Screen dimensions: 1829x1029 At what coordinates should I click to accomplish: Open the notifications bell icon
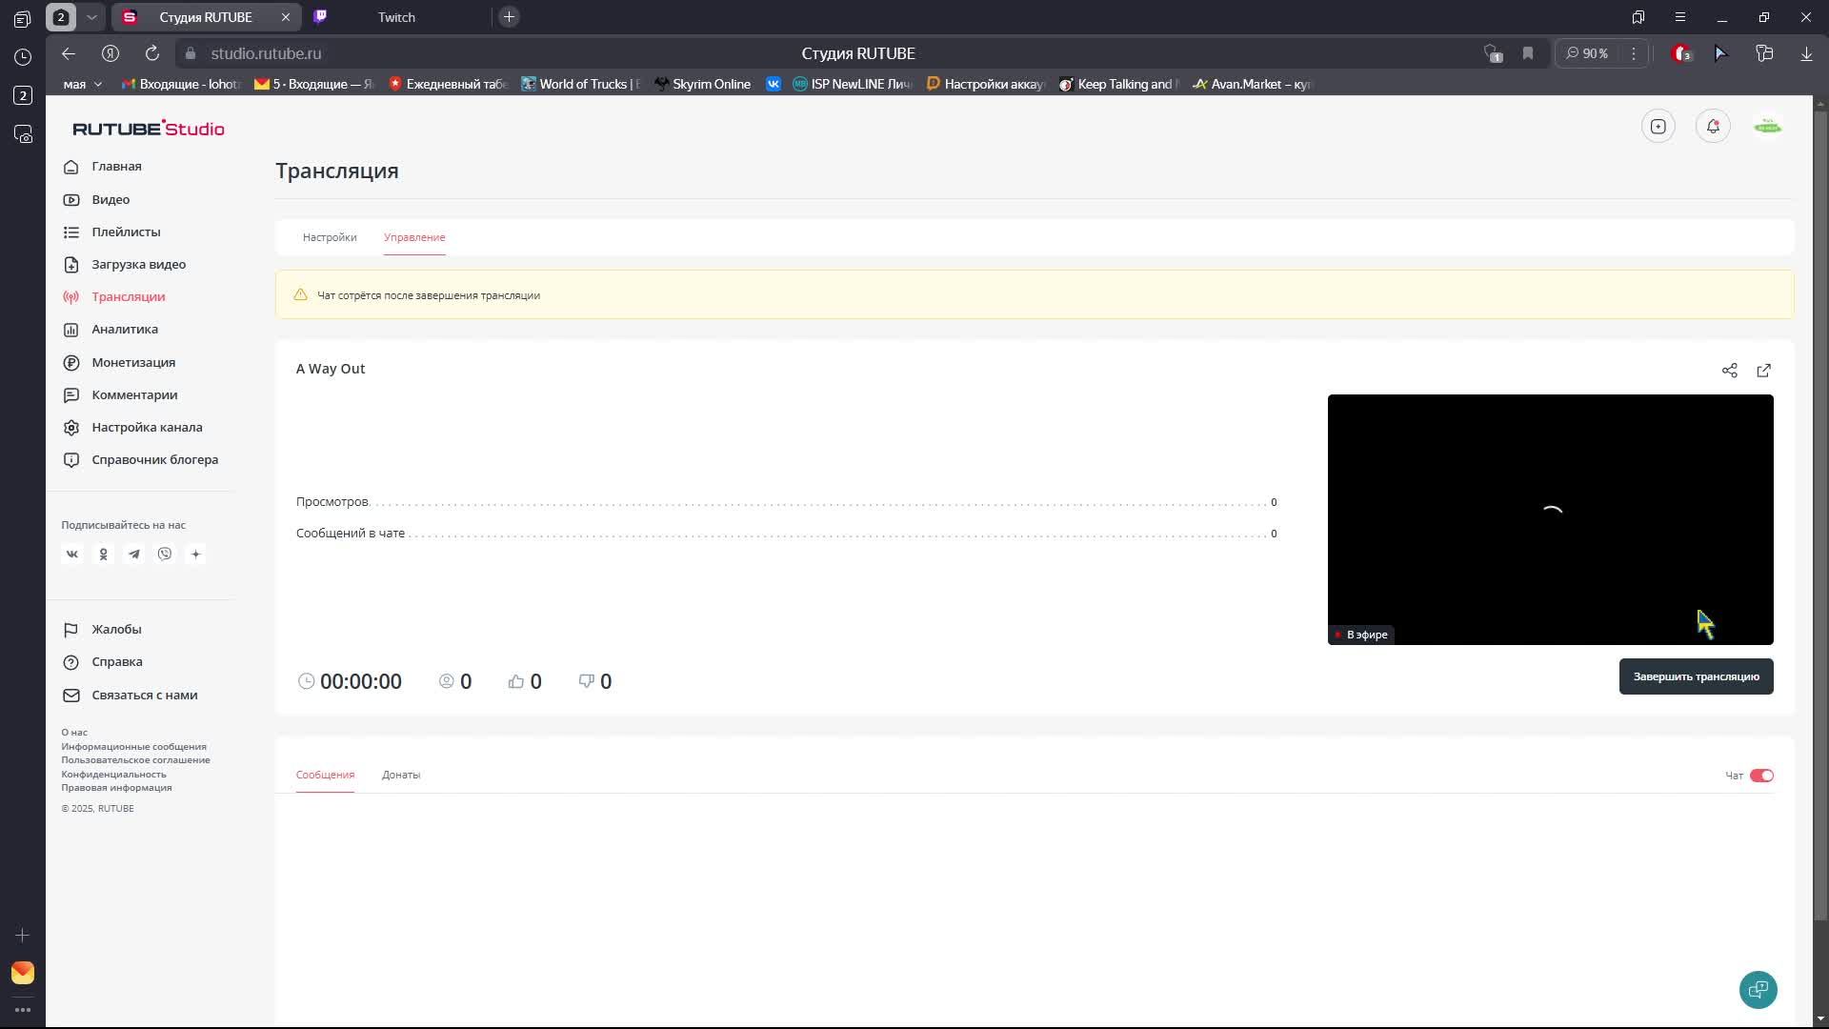click(1713, 127)
